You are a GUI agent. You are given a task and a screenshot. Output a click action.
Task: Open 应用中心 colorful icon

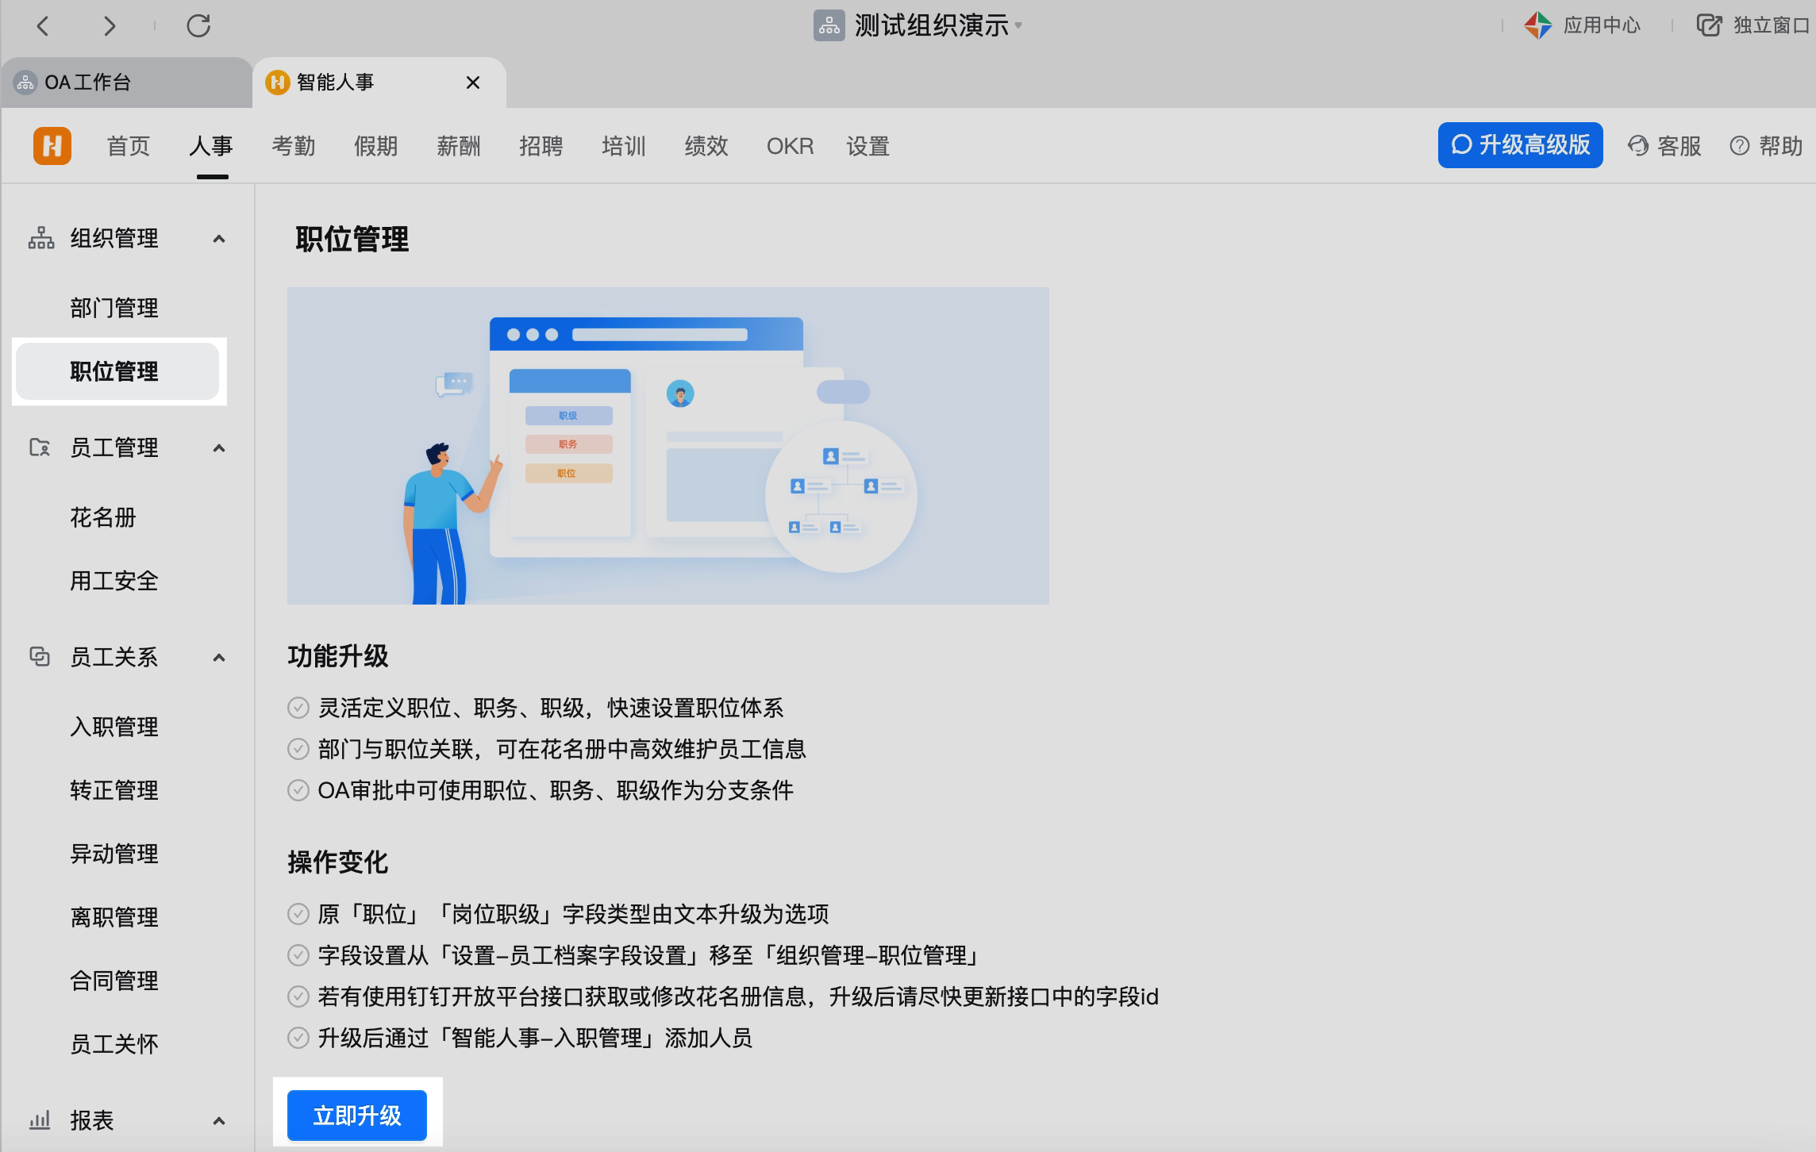click(1537, 25)
